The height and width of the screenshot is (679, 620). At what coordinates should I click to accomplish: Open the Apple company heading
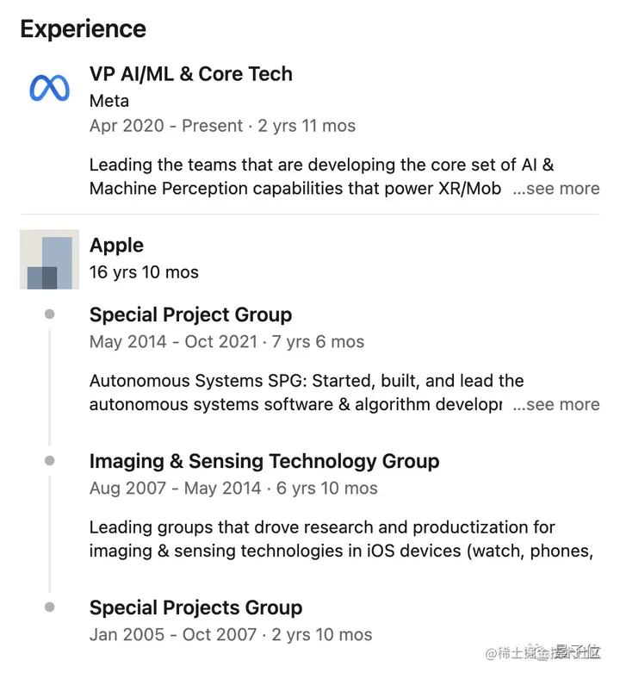click(116, 246)
